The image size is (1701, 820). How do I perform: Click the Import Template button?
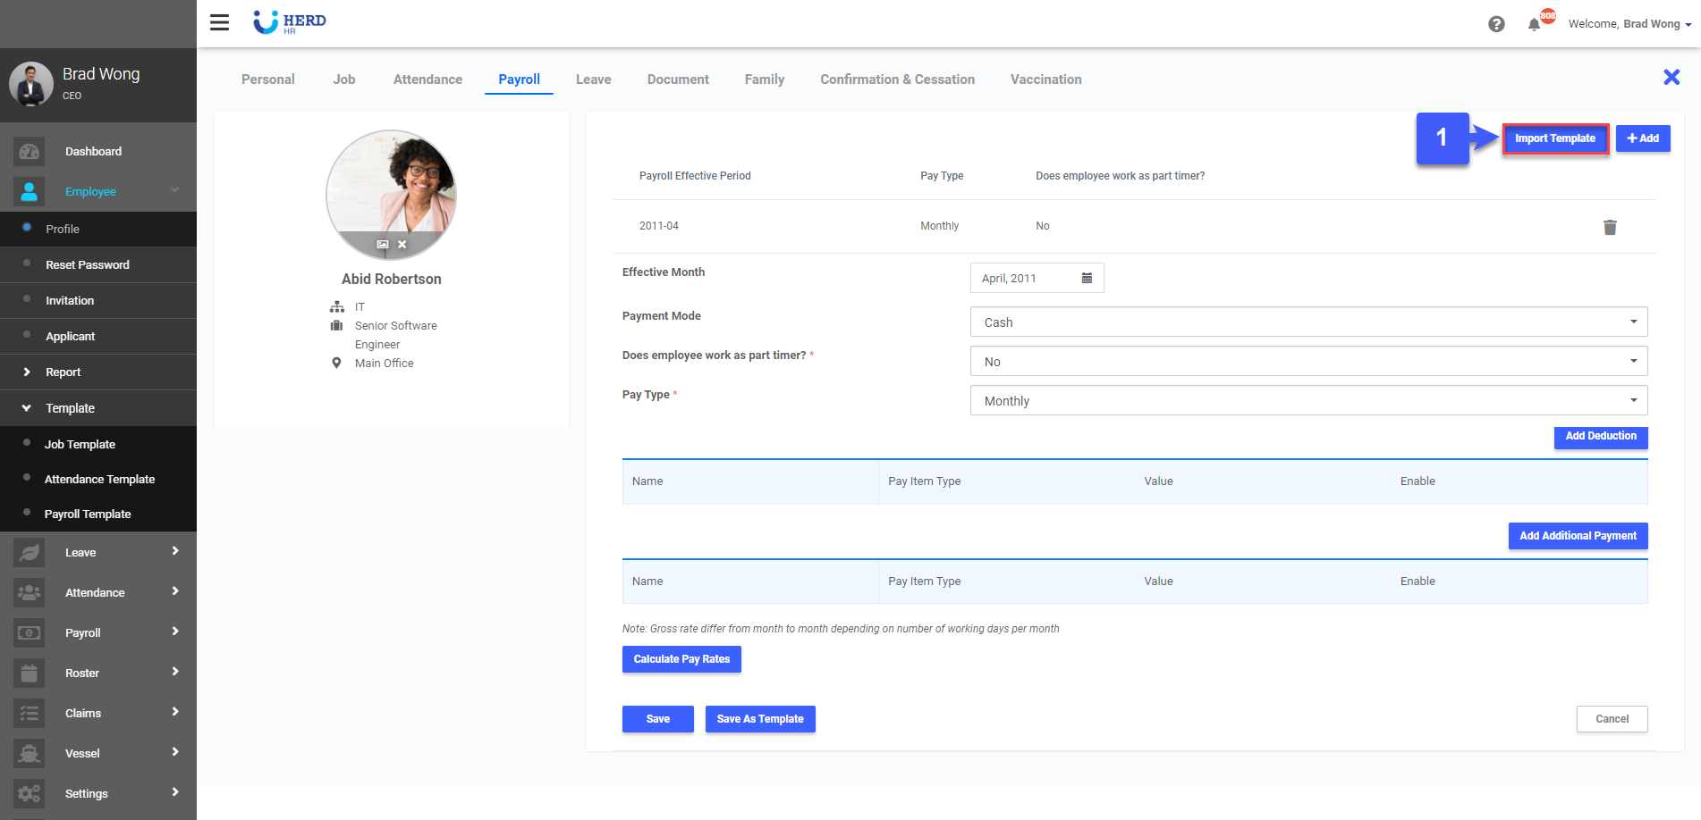[x=1555, y=138]
